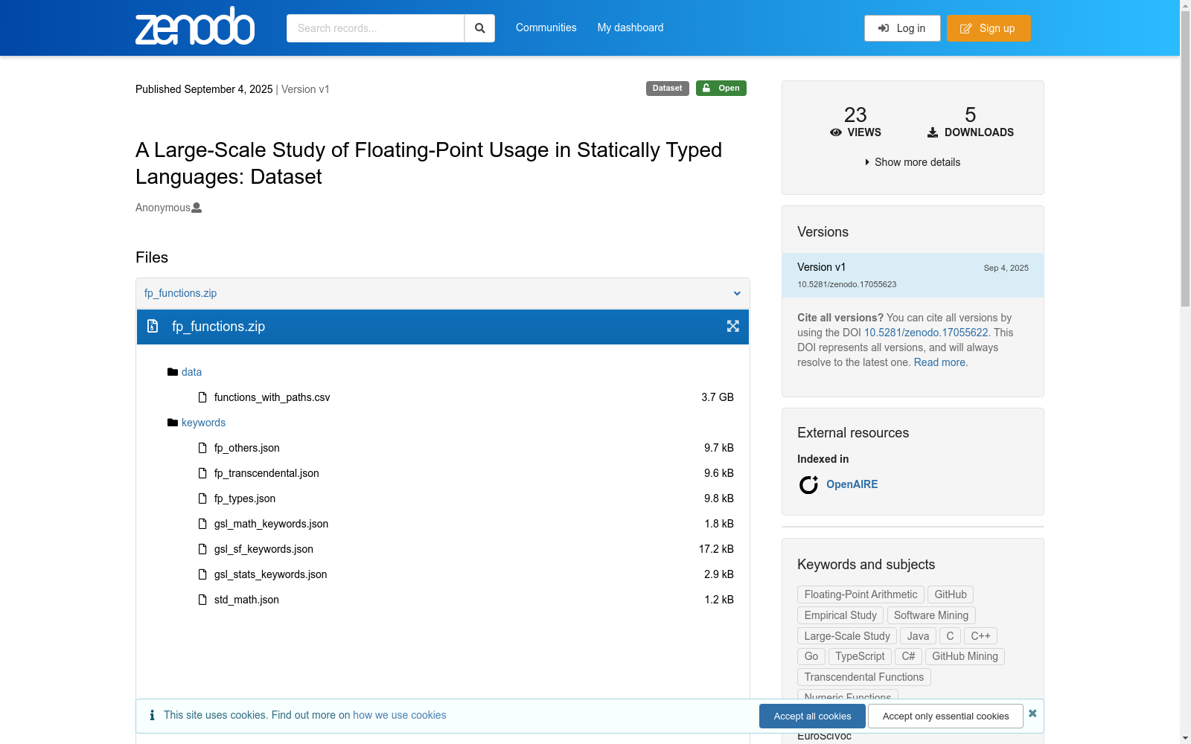The height and width of the screenshot is (744, 1191).
Task: Click file icon beside gsl_math_keywords.json
Action: pos(202,524)
